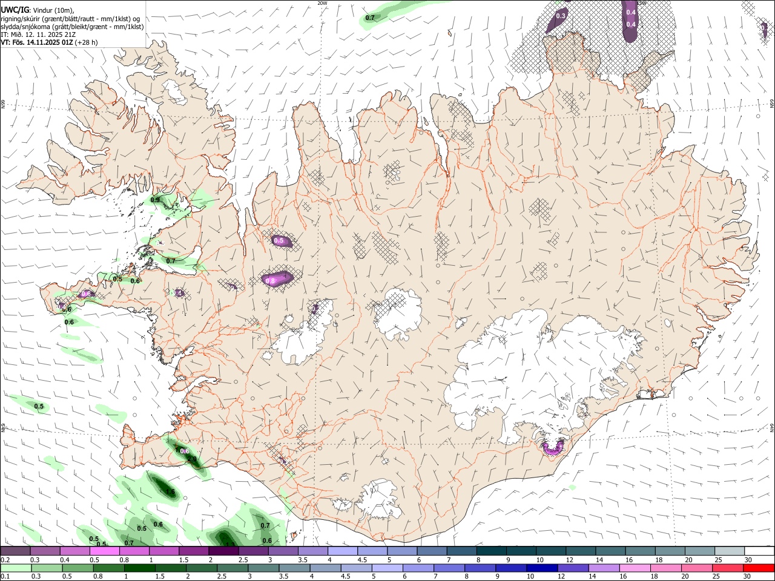Select the 1.5 swatch in the snow legend row
The image size is (775, 581).
pyautogui.click(x=194, y=551)
